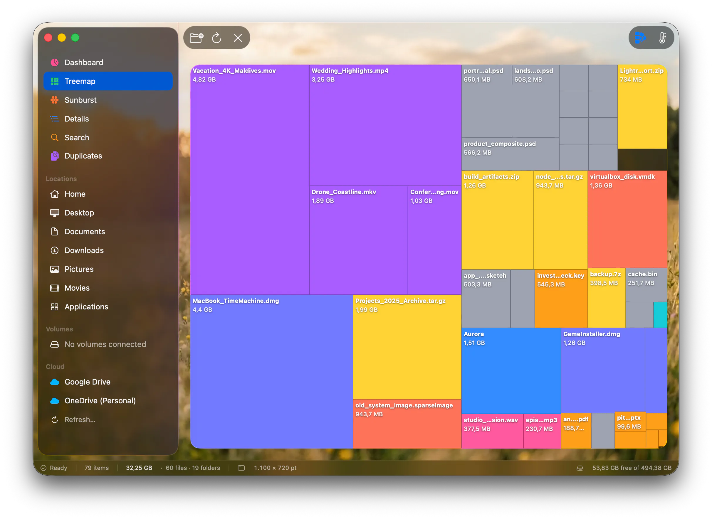Open Google Drive cloud location
The image size is (712, 519).
tap(108, 382)
